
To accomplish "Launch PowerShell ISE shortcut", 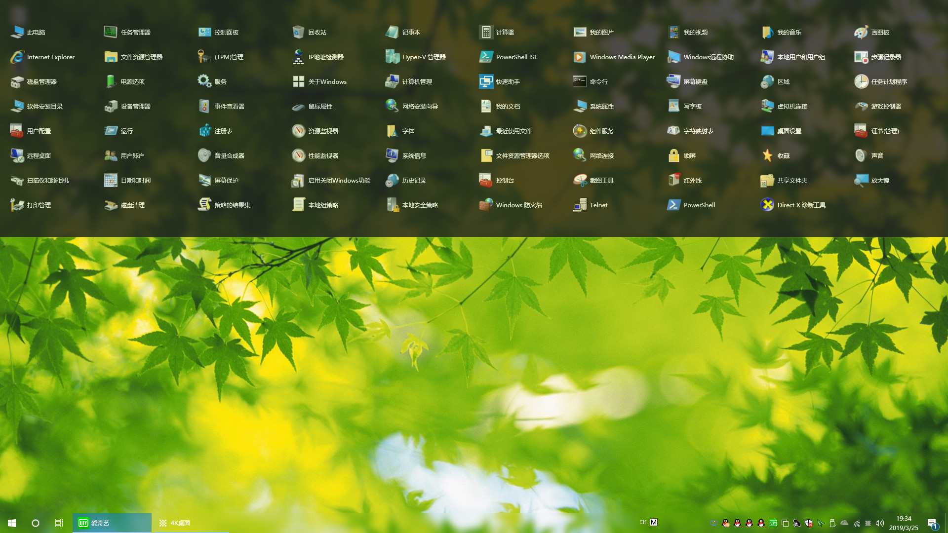I will [486, 57].
